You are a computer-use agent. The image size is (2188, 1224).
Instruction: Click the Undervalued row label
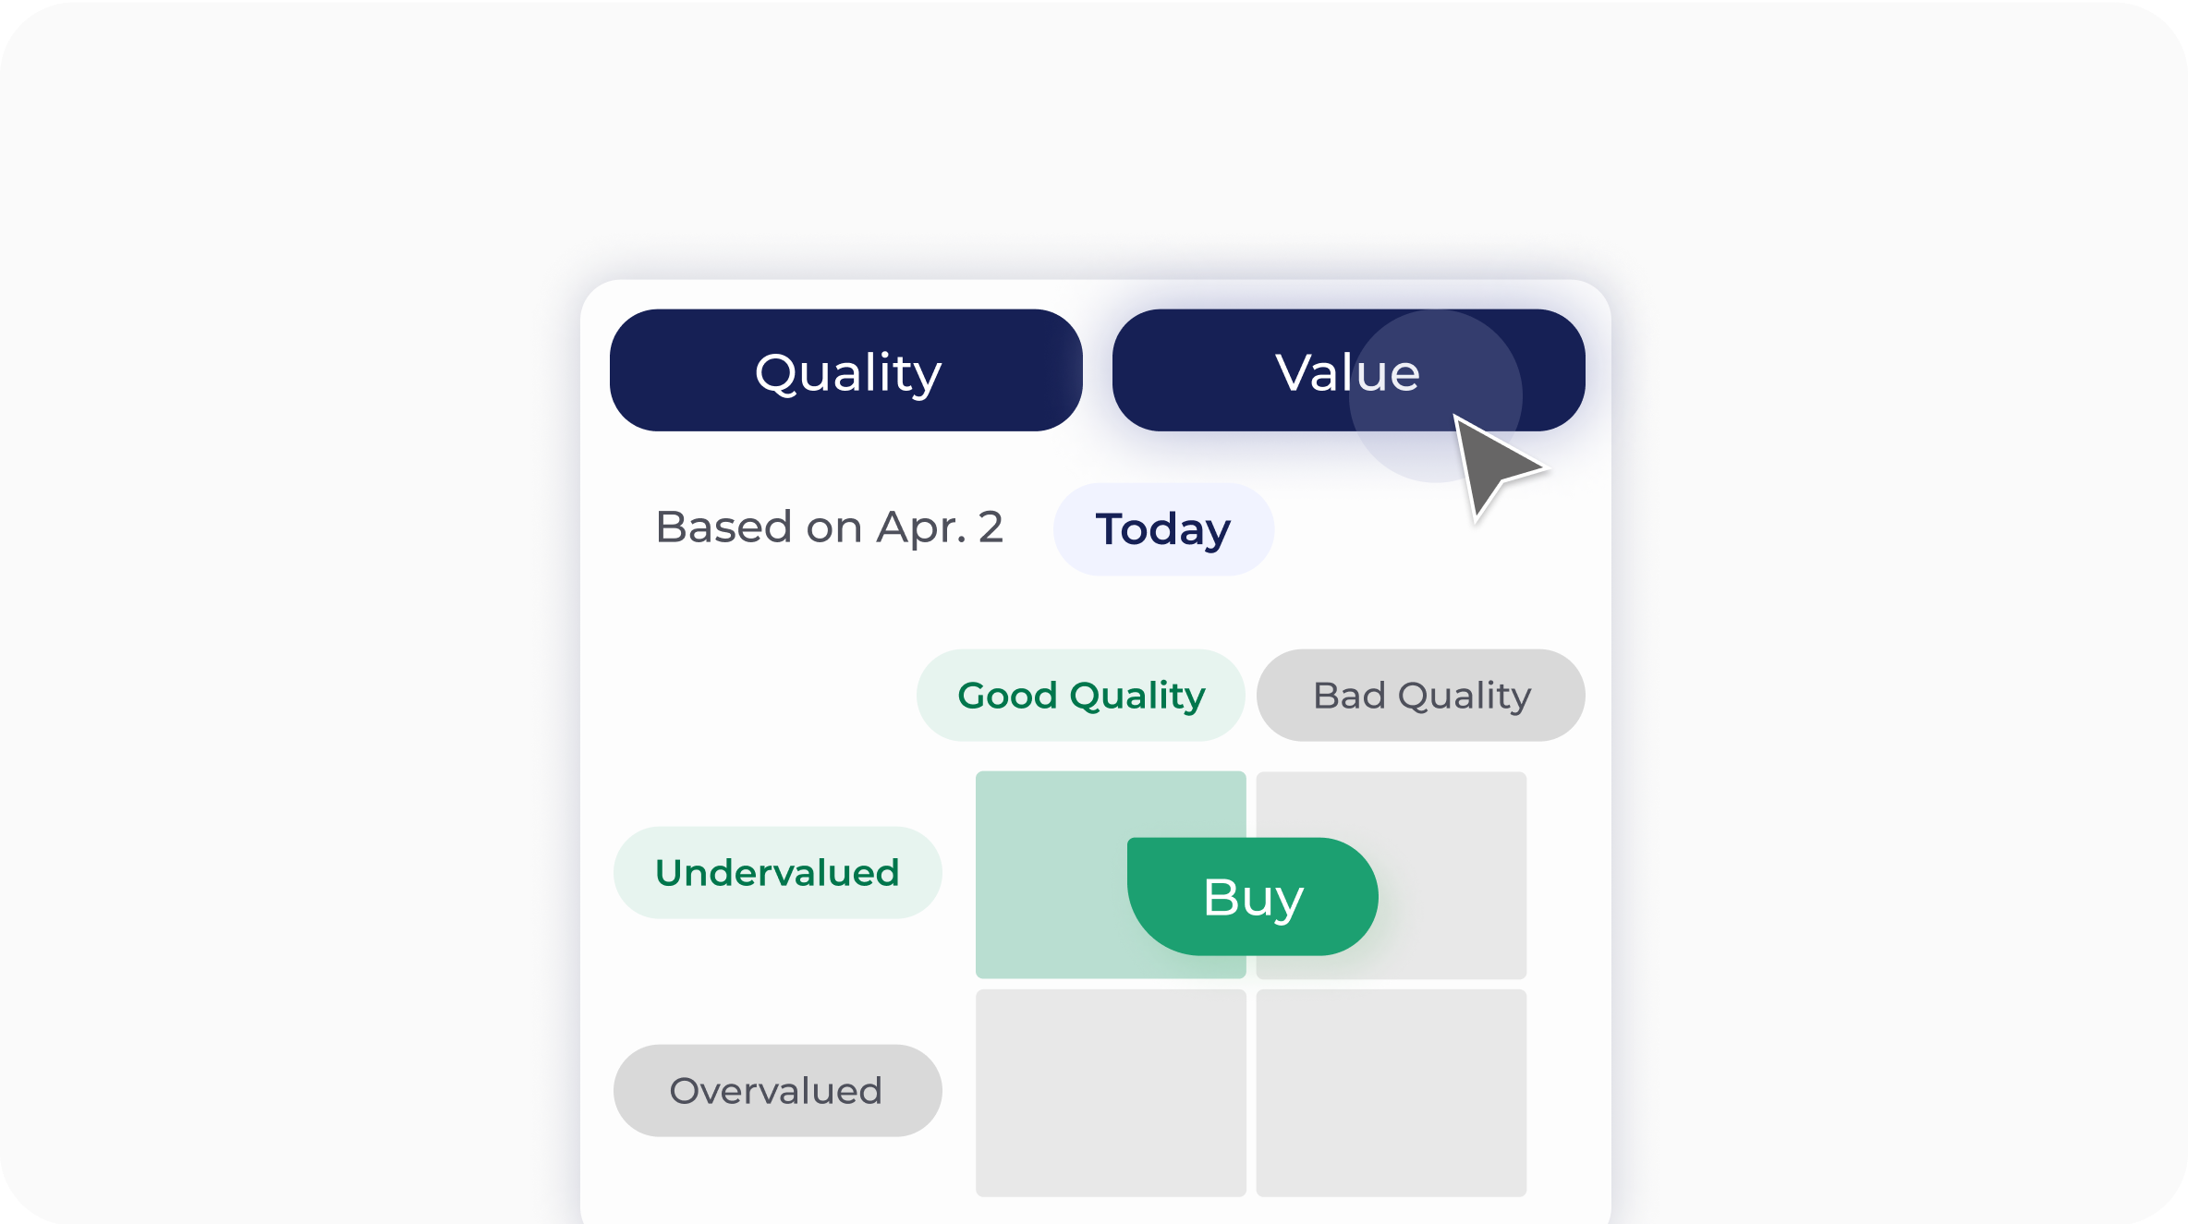pyautogui.click(x=777, y=871)
